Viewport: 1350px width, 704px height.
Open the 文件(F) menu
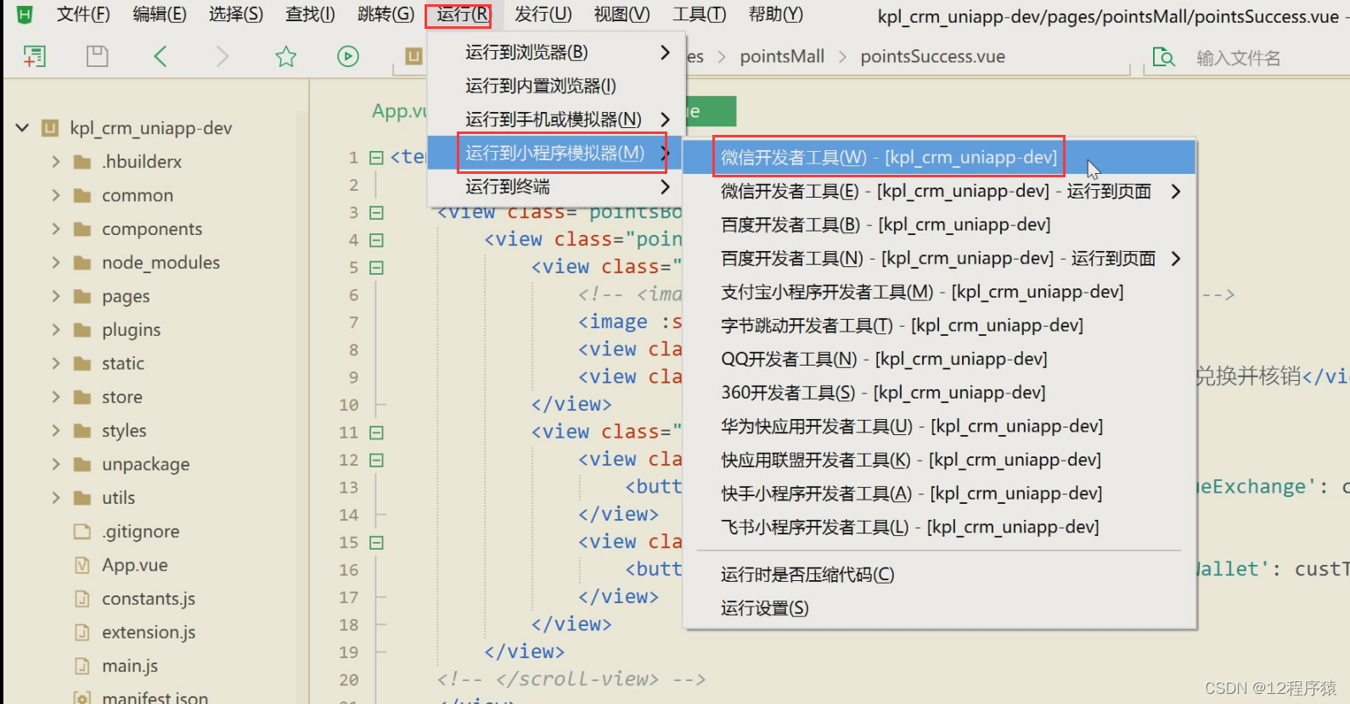[83, 14]
